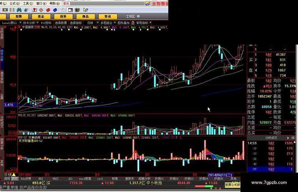
Task: Expand the Level2默认 dropdown arrow
Action: pos(20,23)
